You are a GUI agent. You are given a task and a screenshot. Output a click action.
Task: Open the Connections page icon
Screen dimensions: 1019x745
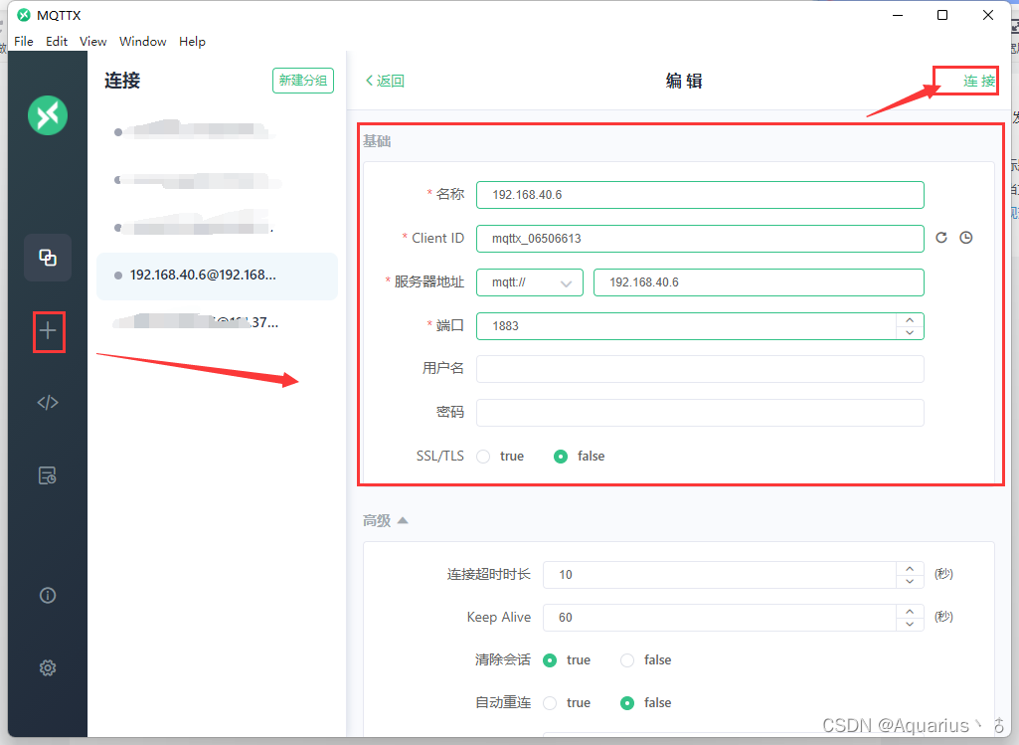tap(48, 258)
